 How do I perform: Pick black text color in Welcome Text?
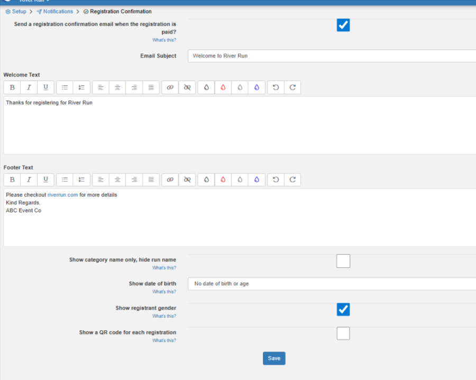click(x=206, y=87)
